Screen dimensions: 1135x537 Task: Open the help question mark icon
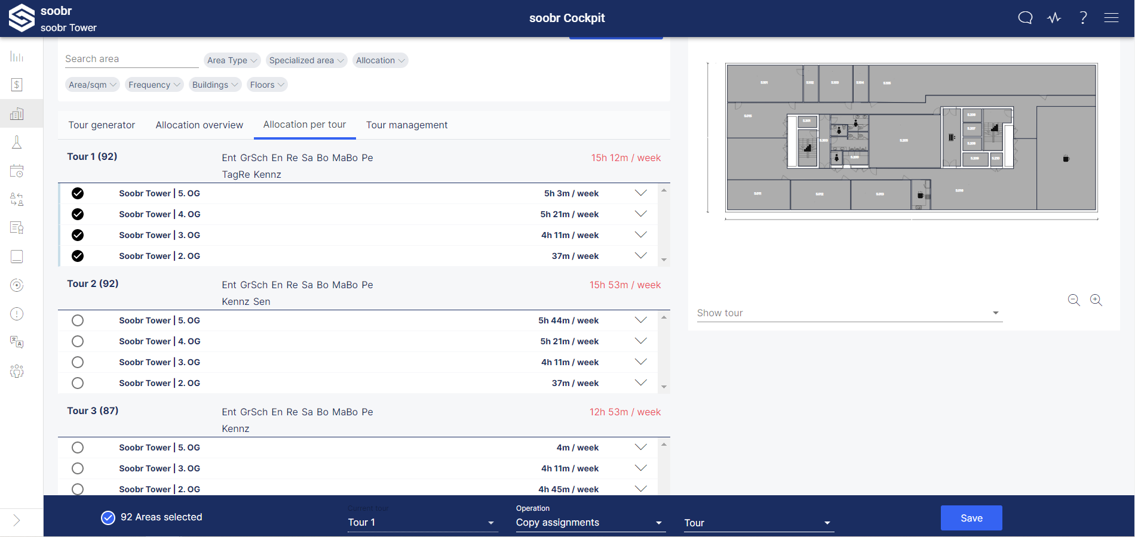click(x=1083, y=18)
